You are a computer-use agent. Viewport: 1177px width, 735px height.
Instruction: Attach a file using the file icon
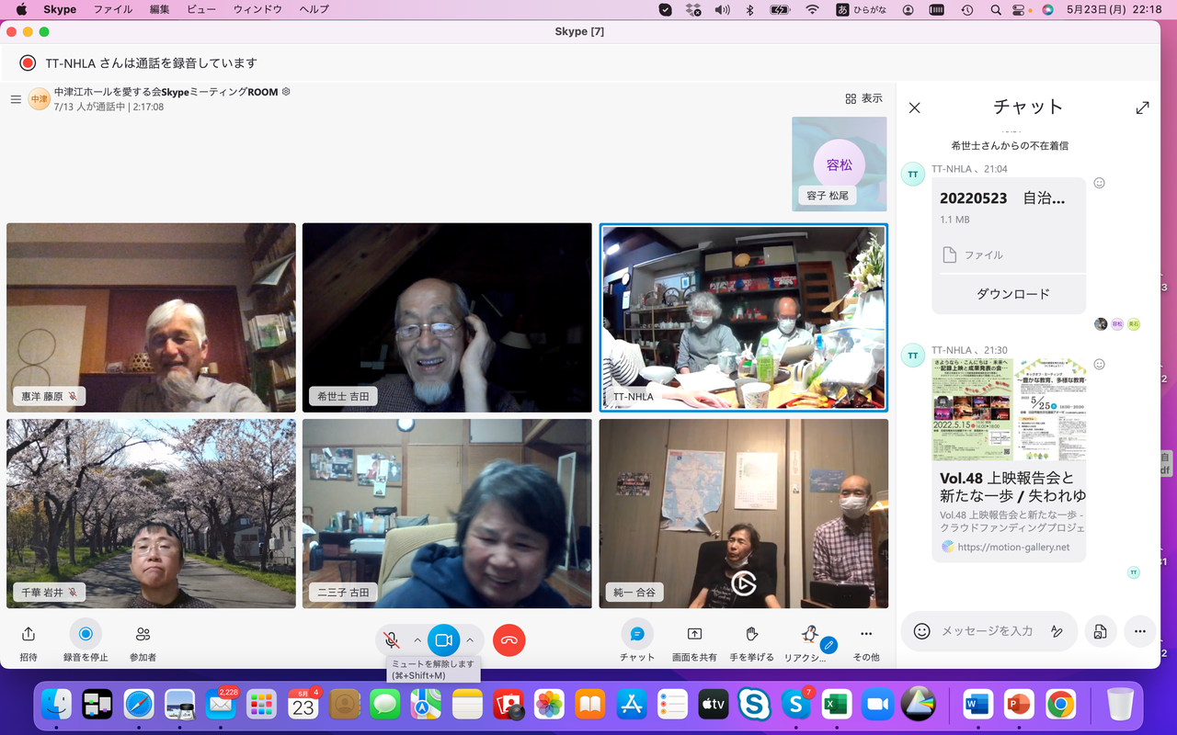click(1099, 631)
